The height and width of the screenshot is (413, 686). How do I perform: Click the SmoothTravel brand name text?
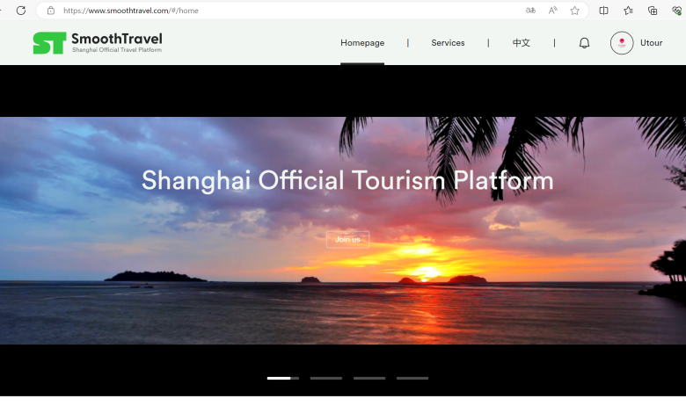(117, 39)
